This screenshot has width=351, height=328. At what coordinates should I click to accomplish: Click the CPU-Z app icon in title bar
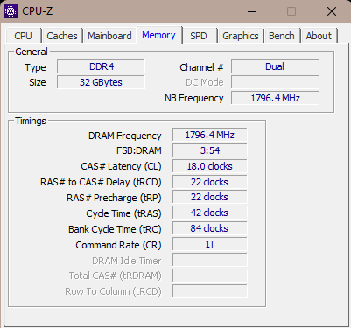(11, 11)
